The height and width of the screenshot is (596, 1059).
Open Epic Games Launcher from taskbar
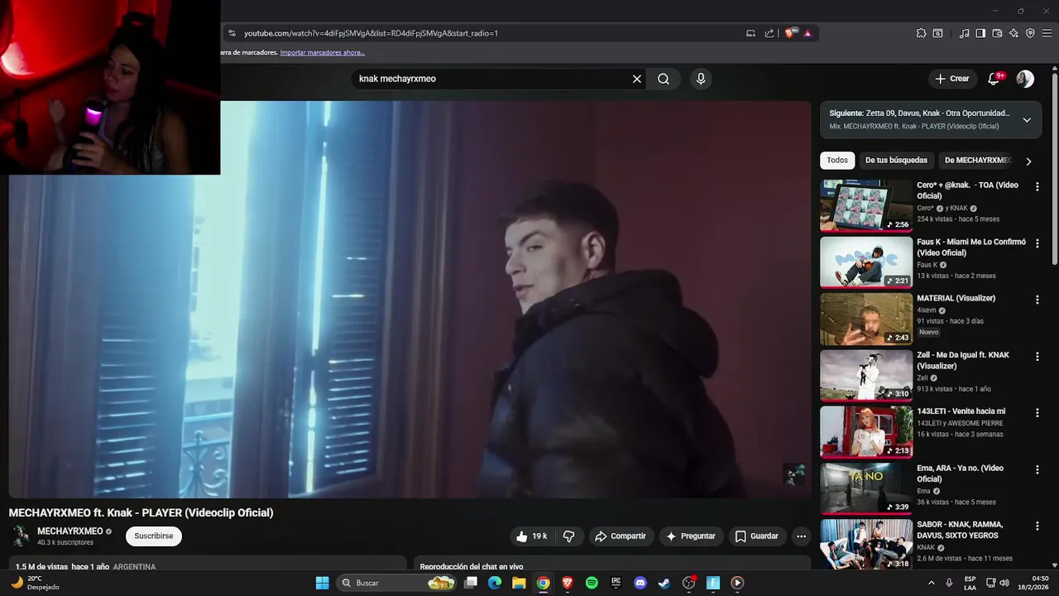tap(616, 583)
